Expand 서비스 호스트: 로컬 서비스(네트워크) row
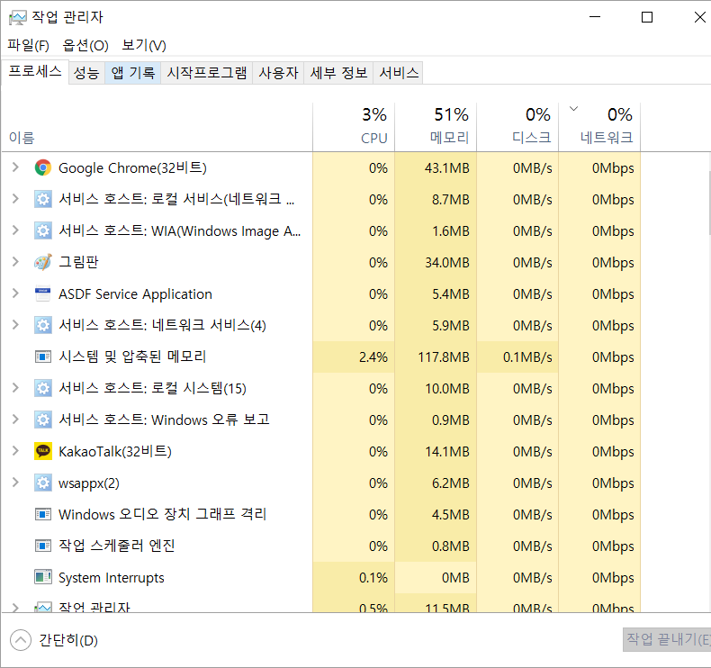The width and height of the screenshot is (711, 668). click(x=15, y=199)
